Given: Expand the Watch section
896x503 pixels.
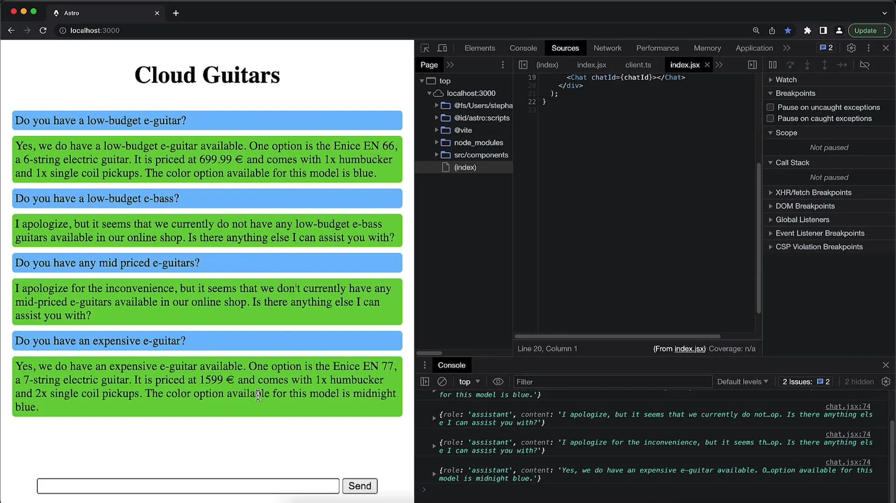Looking at the screenshot, I should point(770,80).
